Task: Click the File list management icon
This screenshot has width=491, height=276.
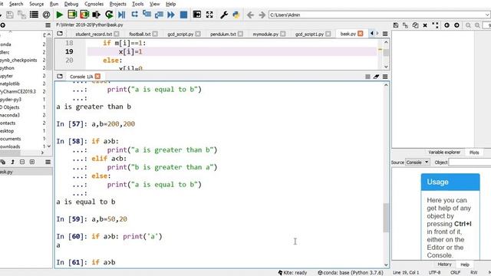Action: 34,15
